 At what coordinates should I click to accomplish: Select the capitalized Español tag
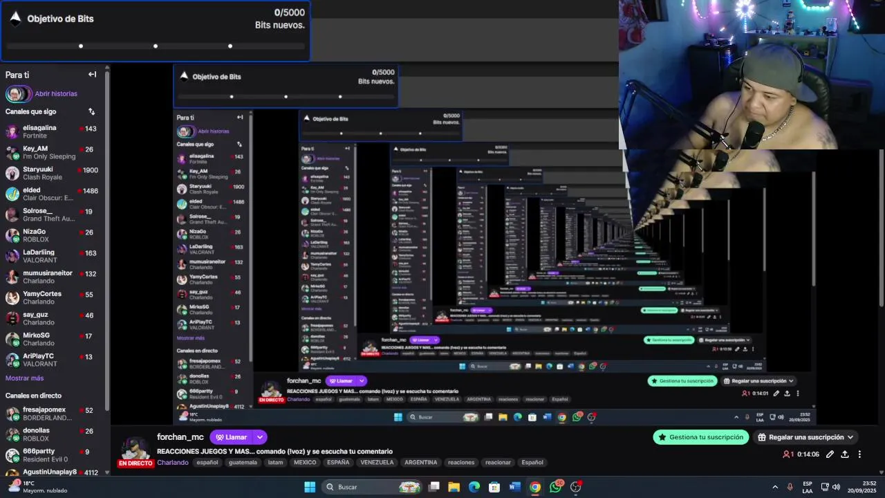532,463
